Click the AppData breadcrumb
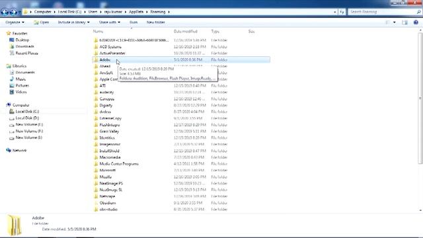The height and width of the screenshot is (238, 423). [136, 12]
